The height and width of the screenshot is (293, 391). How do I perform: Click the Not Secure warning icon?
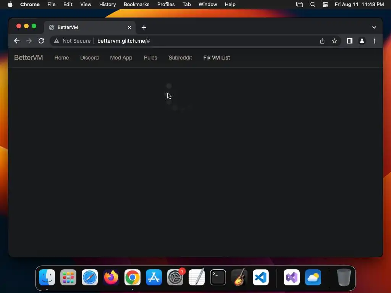coord(57,41)
